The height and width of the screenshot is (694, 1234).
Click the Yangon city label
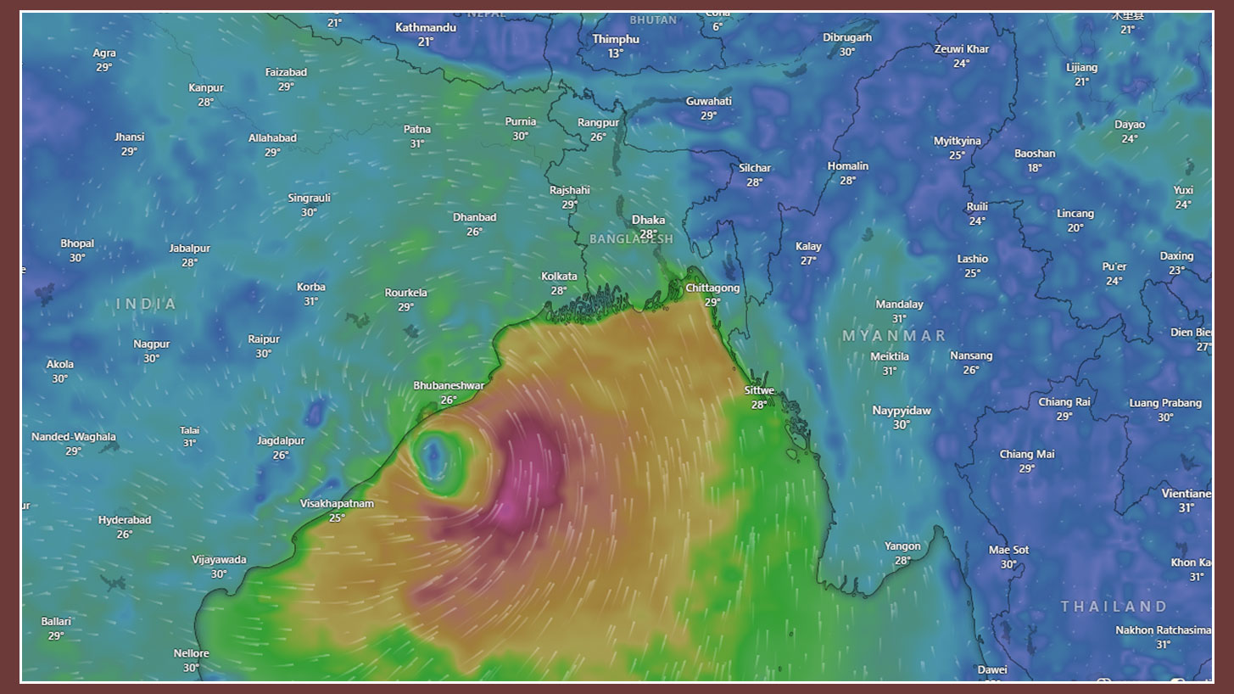[902, 546]
